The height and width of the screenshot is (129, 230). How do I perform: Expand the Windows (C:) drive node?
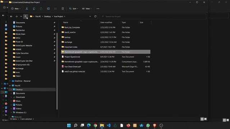[x=11, y=113]
